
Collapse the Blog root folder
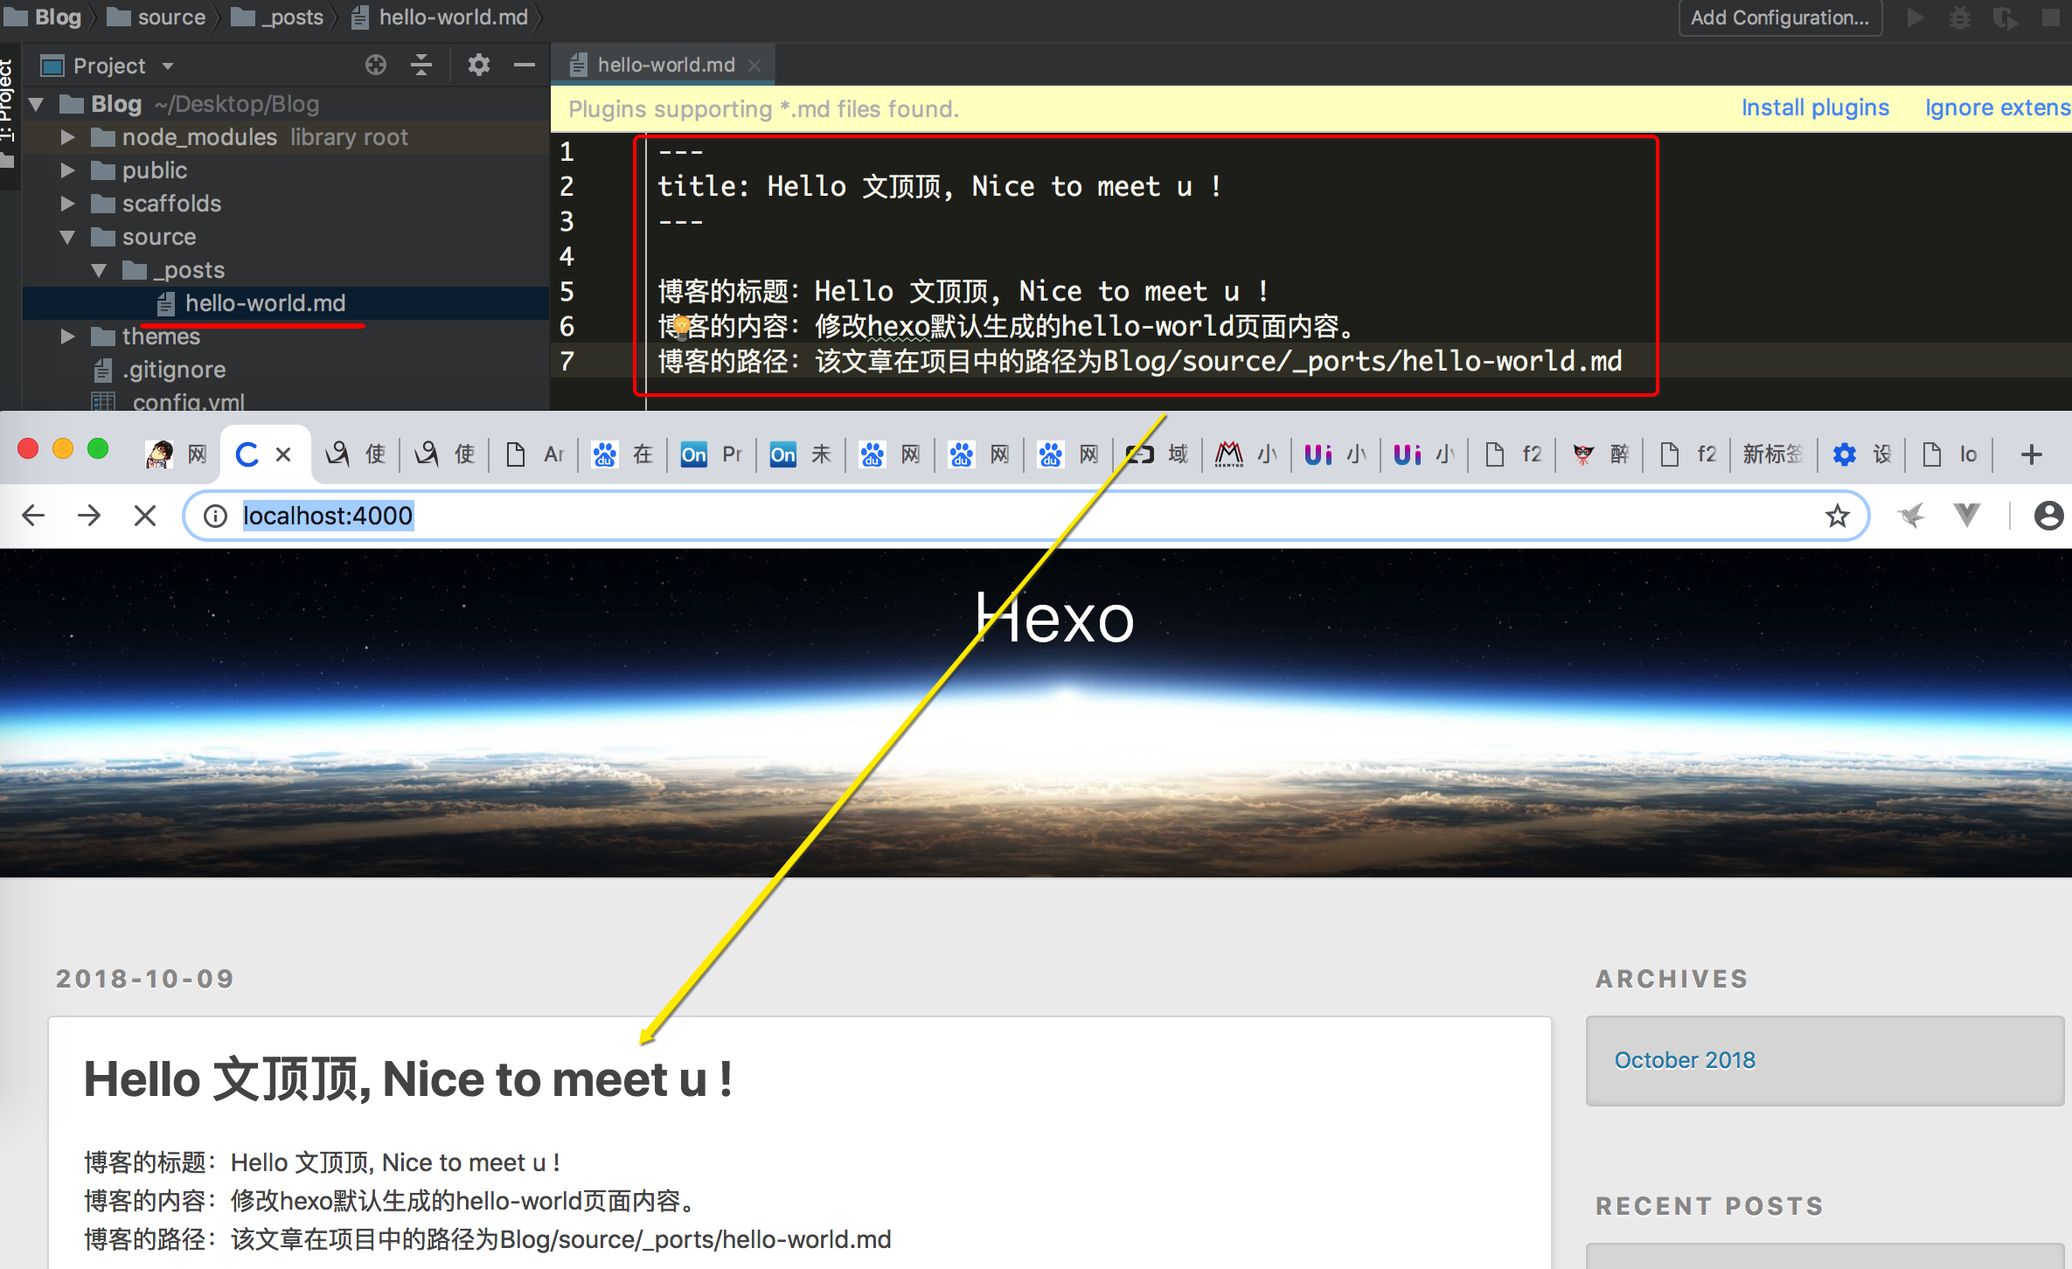tap(36, 104)
